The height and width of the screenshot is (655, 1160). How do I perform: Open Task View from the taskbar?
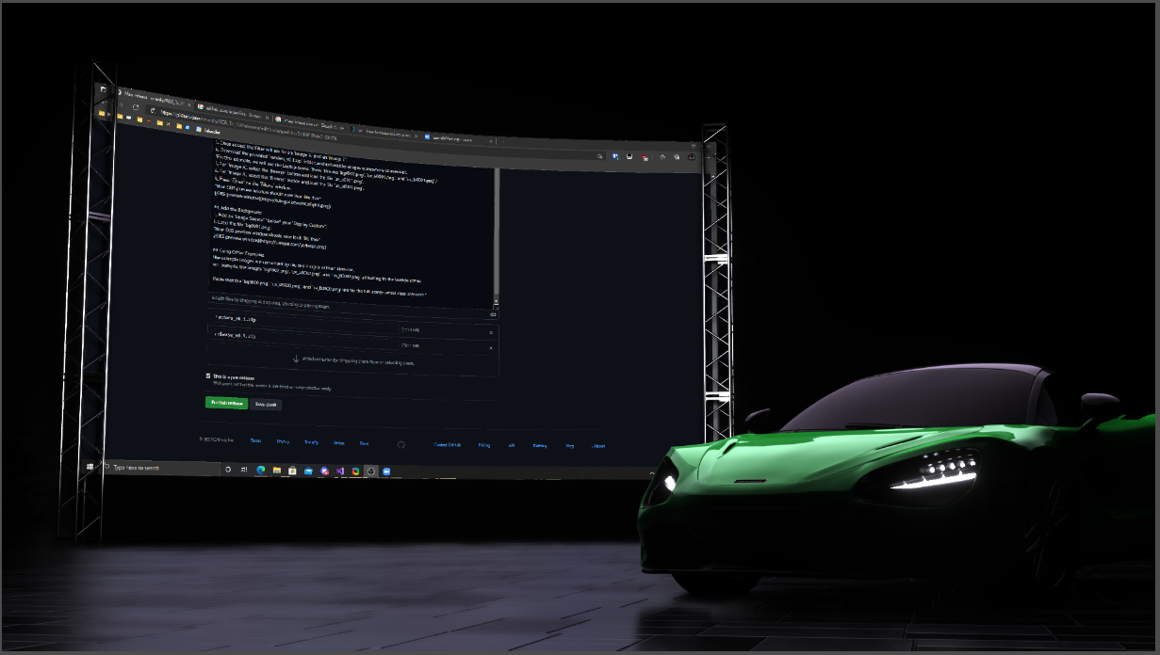[x=243, y=470]
